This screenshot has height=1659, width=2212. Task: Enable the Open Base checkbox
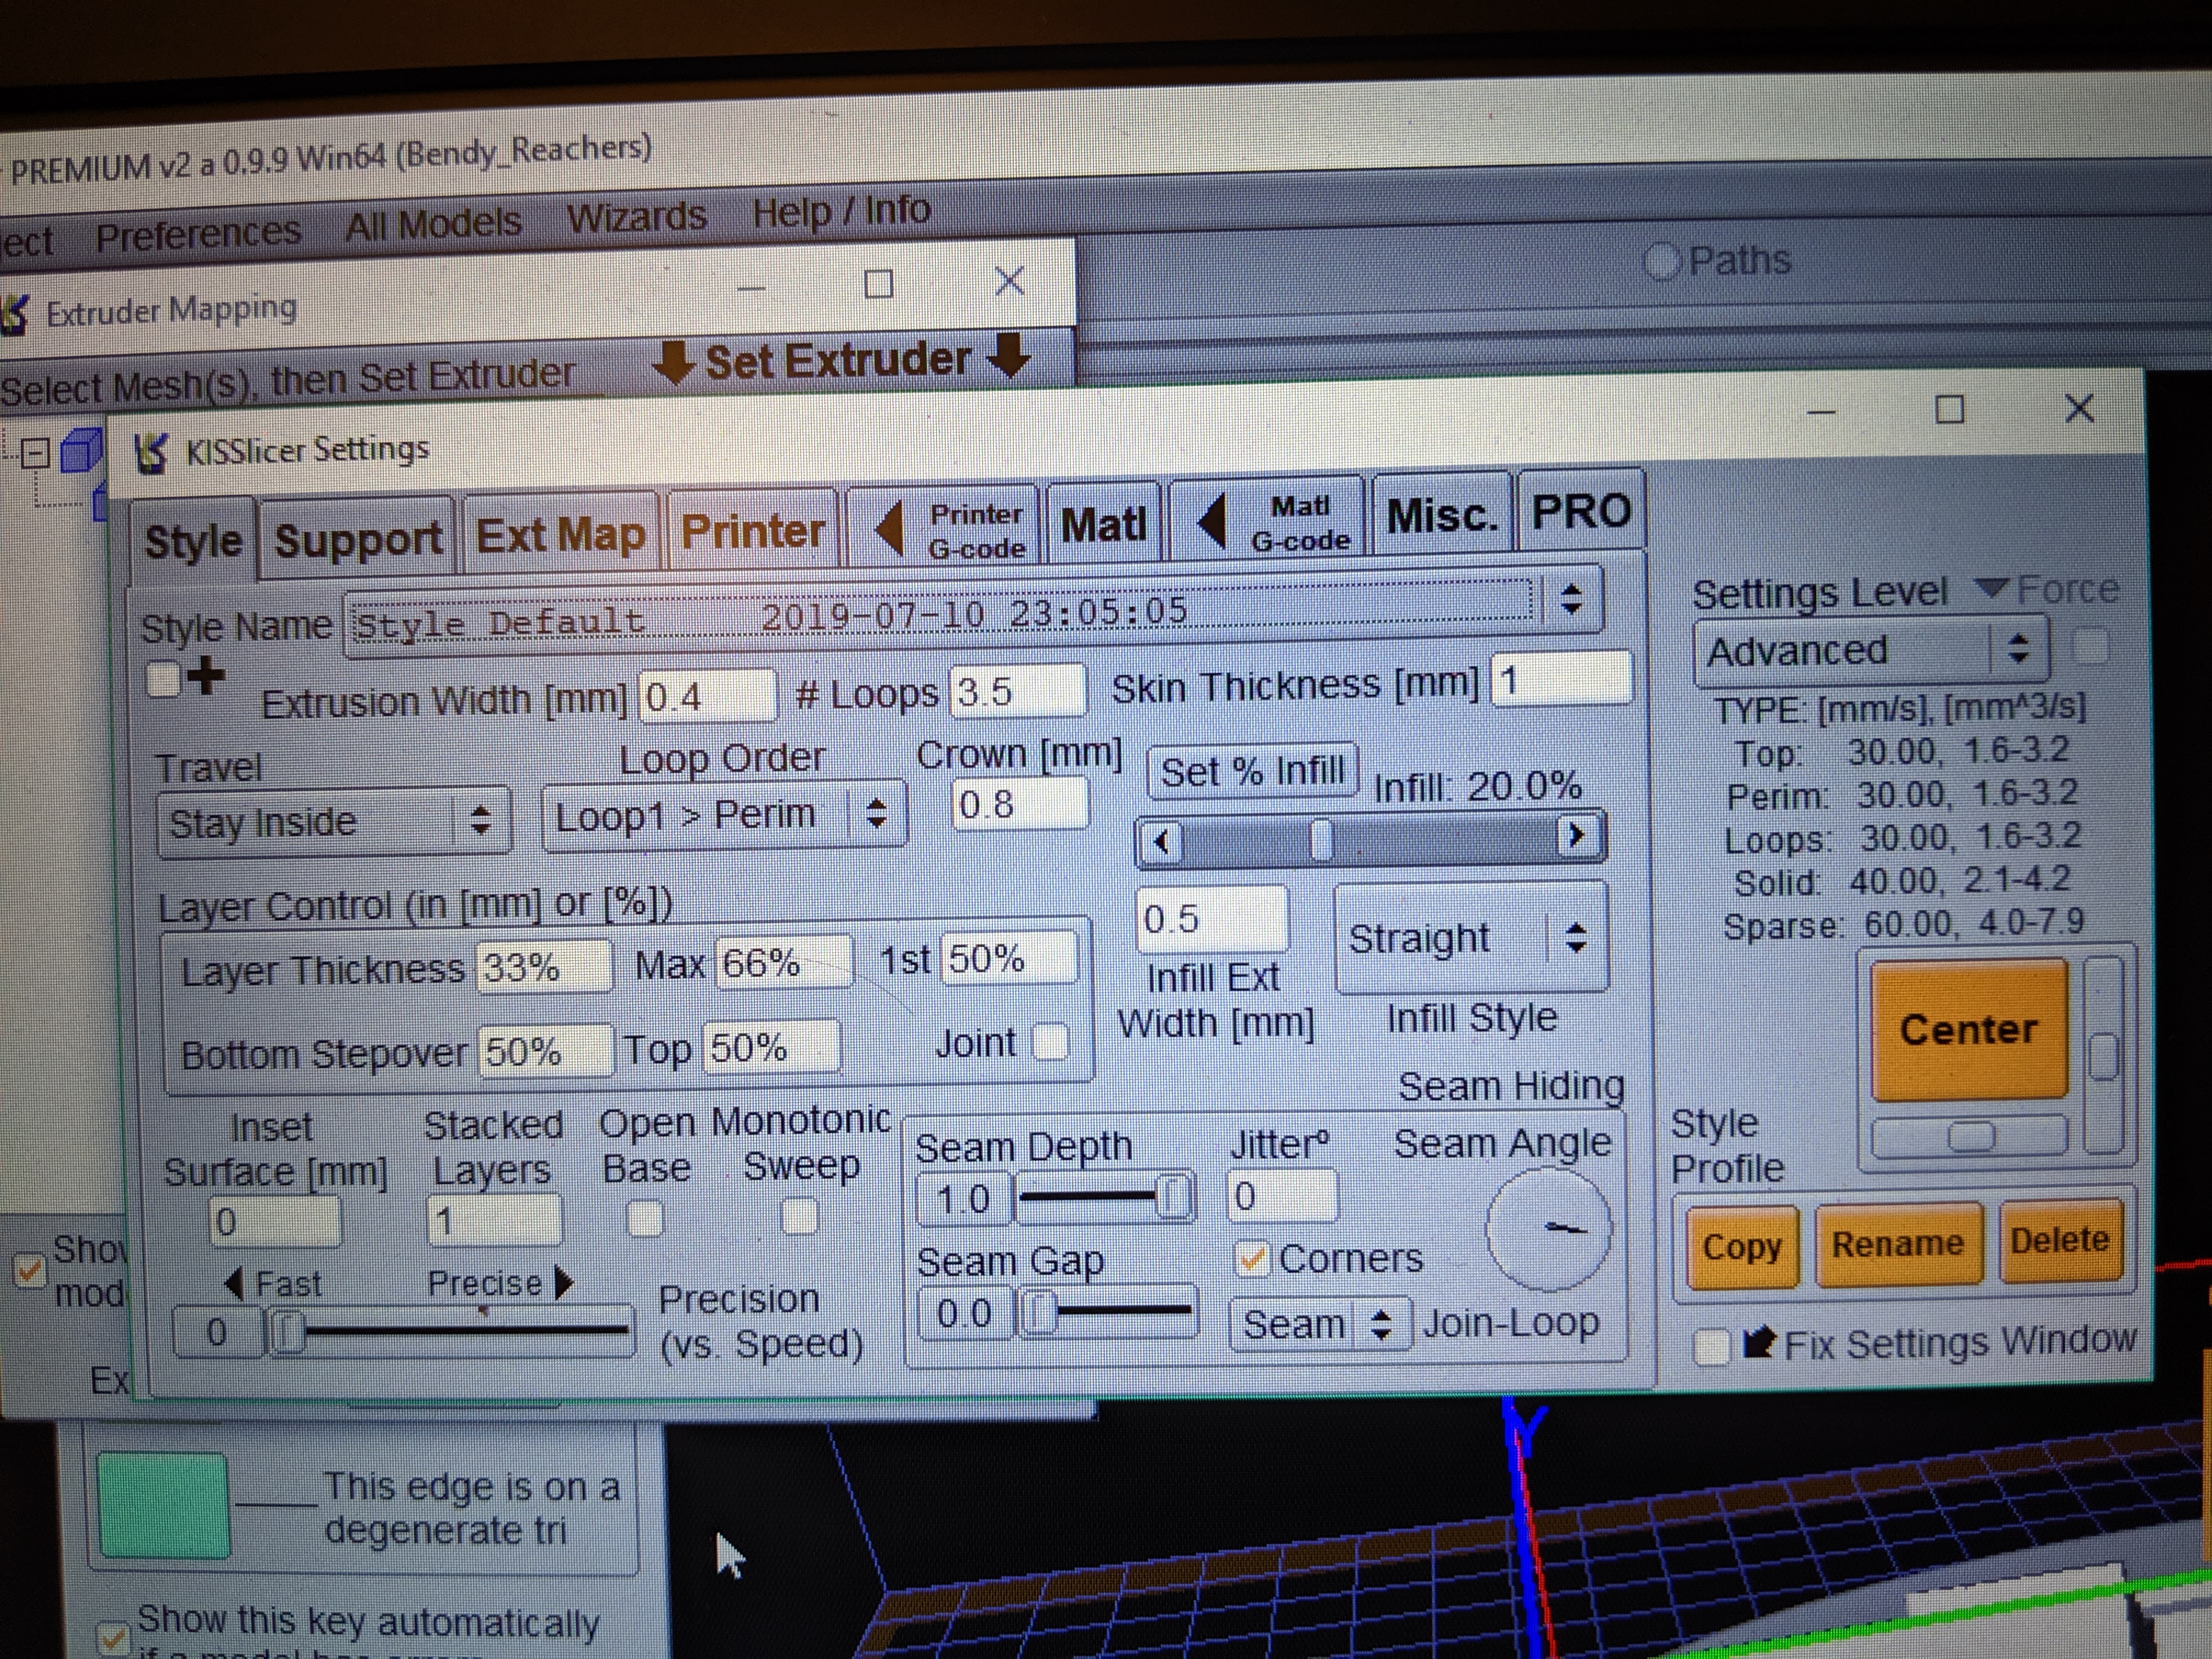coord(645,1219)
